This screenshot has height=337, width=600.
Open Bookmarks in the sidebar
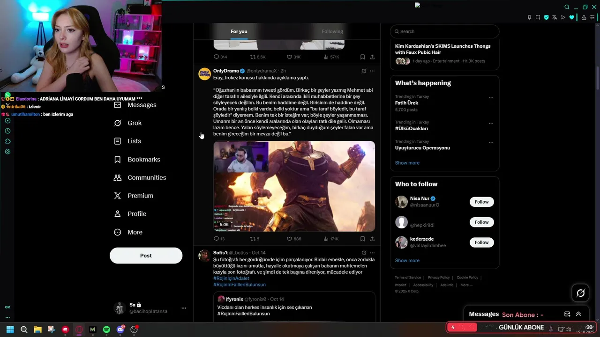click(137, 159)
